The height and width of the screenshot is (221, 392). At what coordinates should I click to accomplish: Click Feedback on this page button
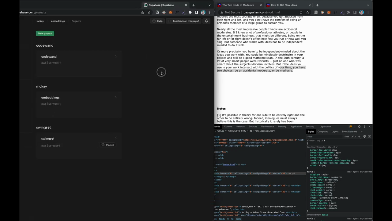(184, 21)
